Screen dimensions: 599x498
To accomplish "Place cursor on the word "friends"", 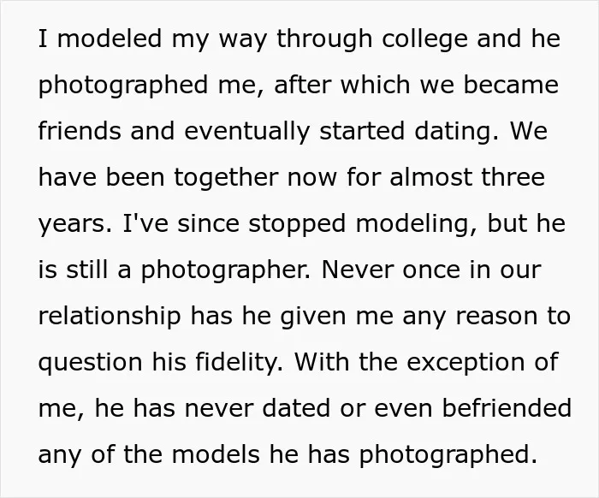I will tap(80, 131).
